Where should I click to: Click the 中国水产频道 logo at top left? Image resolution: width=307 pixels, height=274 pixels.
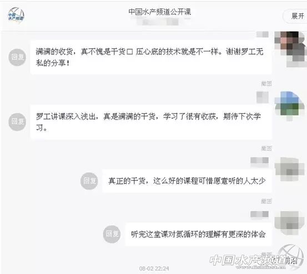[16, 15]
